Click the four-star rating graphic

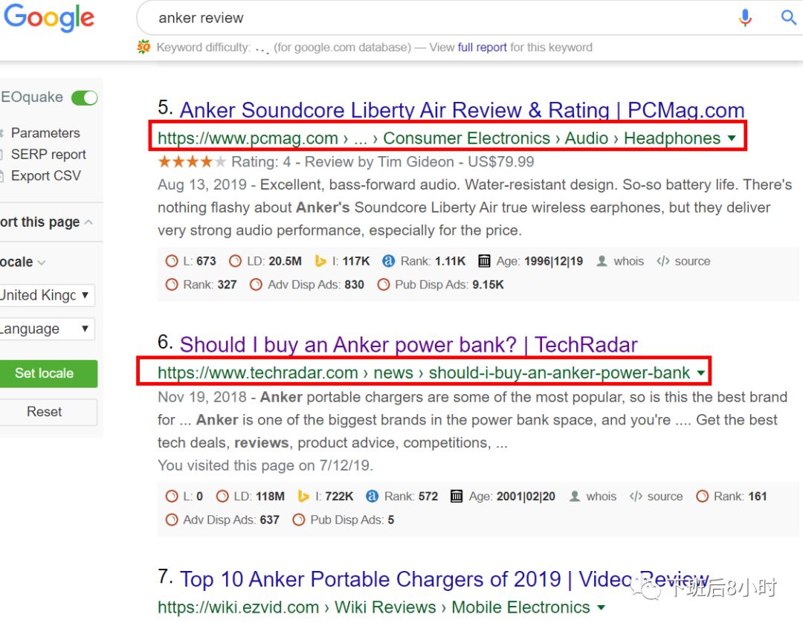[192, 162]
